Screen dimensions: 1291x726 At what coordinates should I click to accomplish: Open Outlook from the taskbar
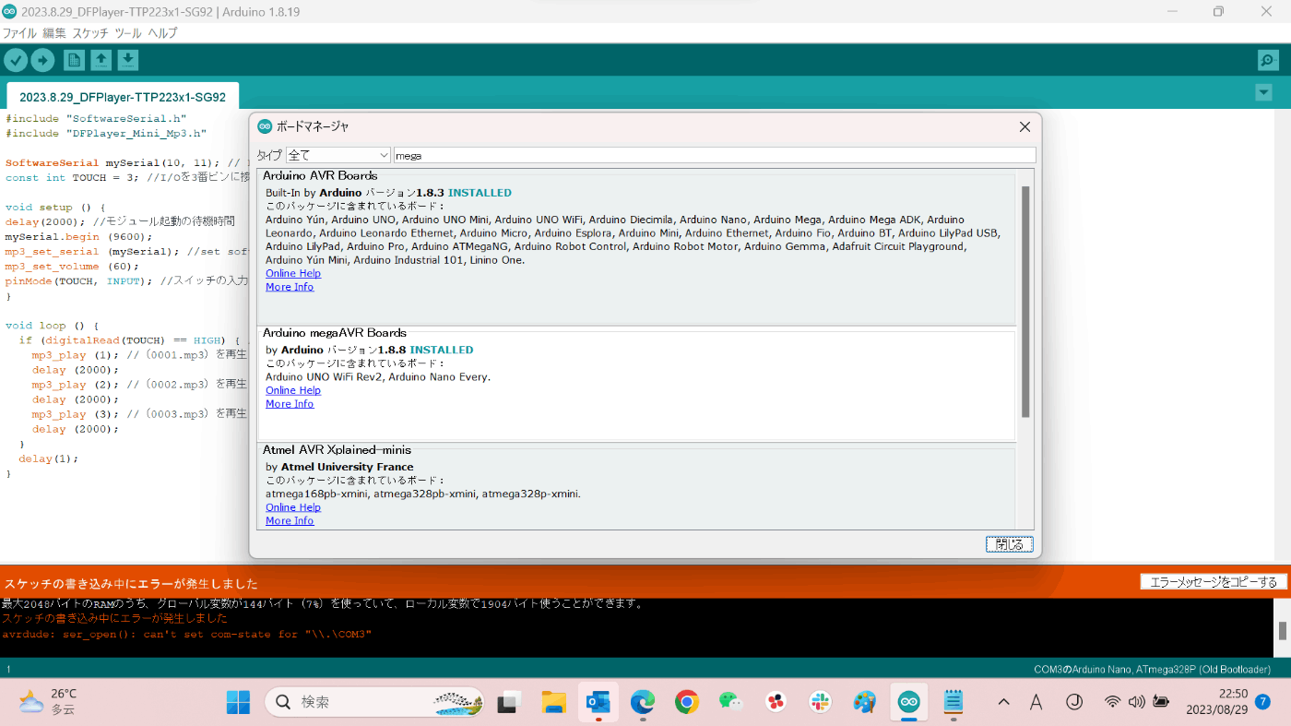click(x=598, y=702)
